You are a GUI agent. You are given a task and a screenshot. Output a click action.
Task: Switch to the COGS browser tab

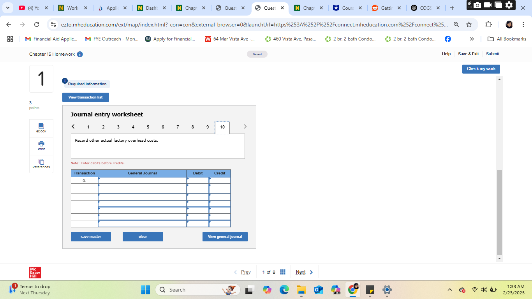coord(426,8)
